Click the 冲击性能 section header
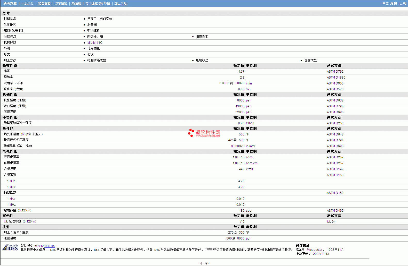 [x=10, y=118]
